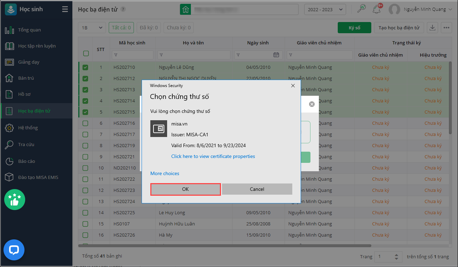Open more options ellipsis button
Screen dimensions: 458x267
(446, 28)
